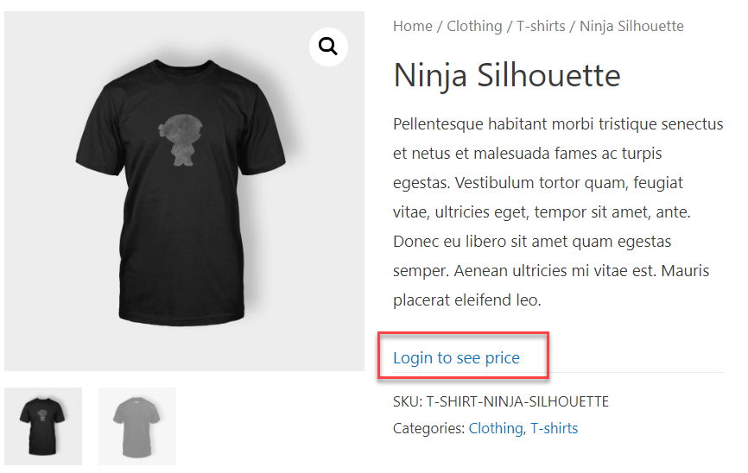Open the T-shirts link next to Categories

(x=554, y=428)
